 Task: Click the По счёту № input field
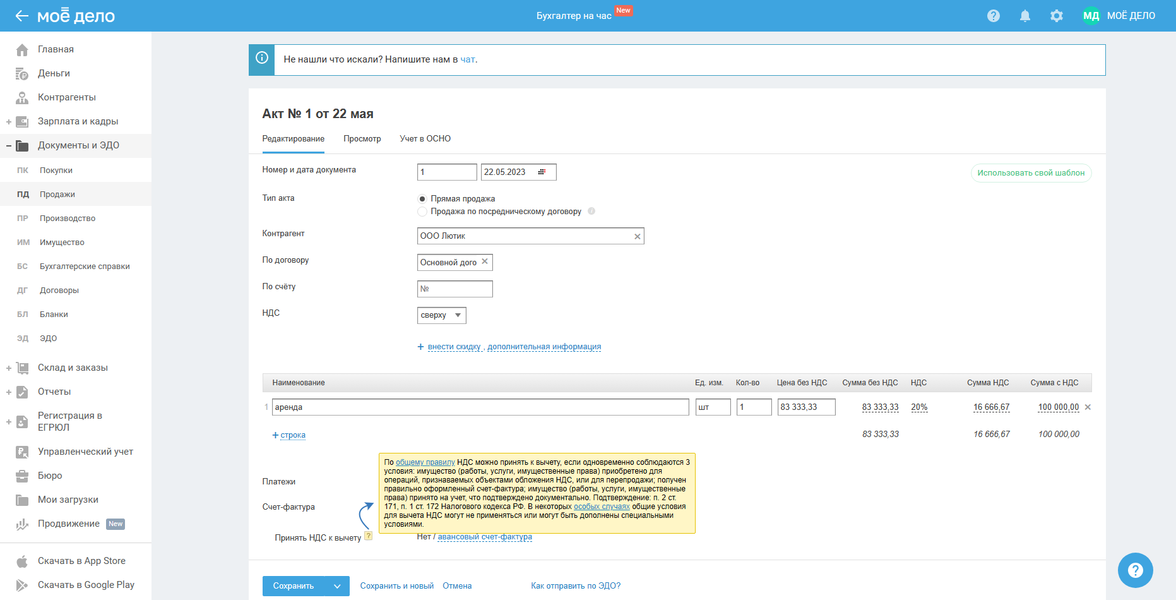coord(455,289)
